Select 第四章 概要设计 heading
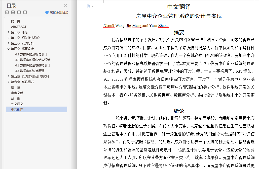259x169 pixels. click(22, 49)
